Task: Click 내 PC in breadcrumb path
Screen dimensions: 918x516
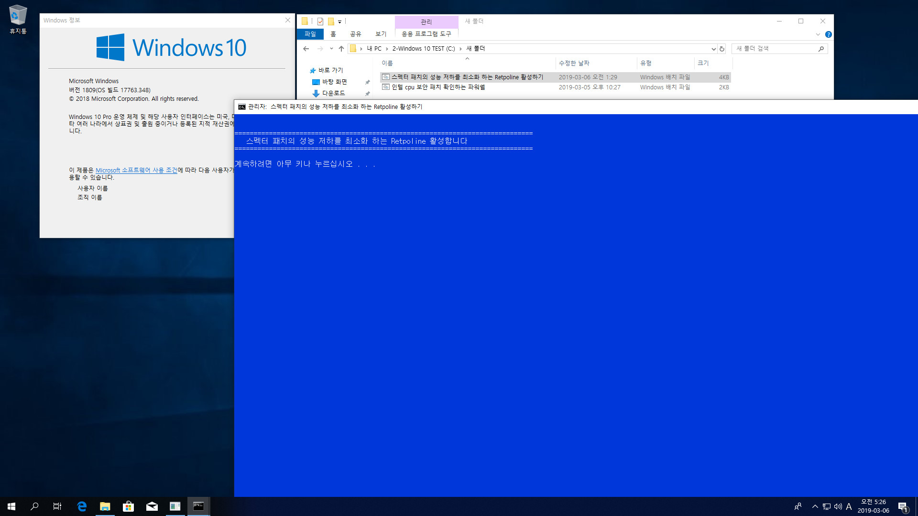Action: point(374,49)
